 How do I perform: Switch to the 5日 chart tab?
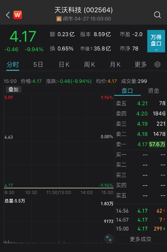click(x=38, y=65)
